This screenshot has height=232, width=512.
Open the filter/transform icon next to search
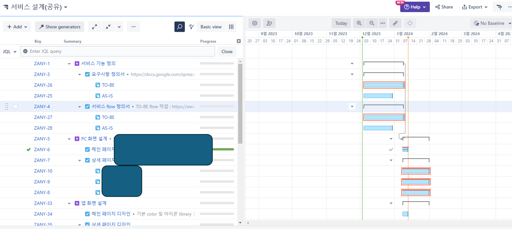point(191,27)
